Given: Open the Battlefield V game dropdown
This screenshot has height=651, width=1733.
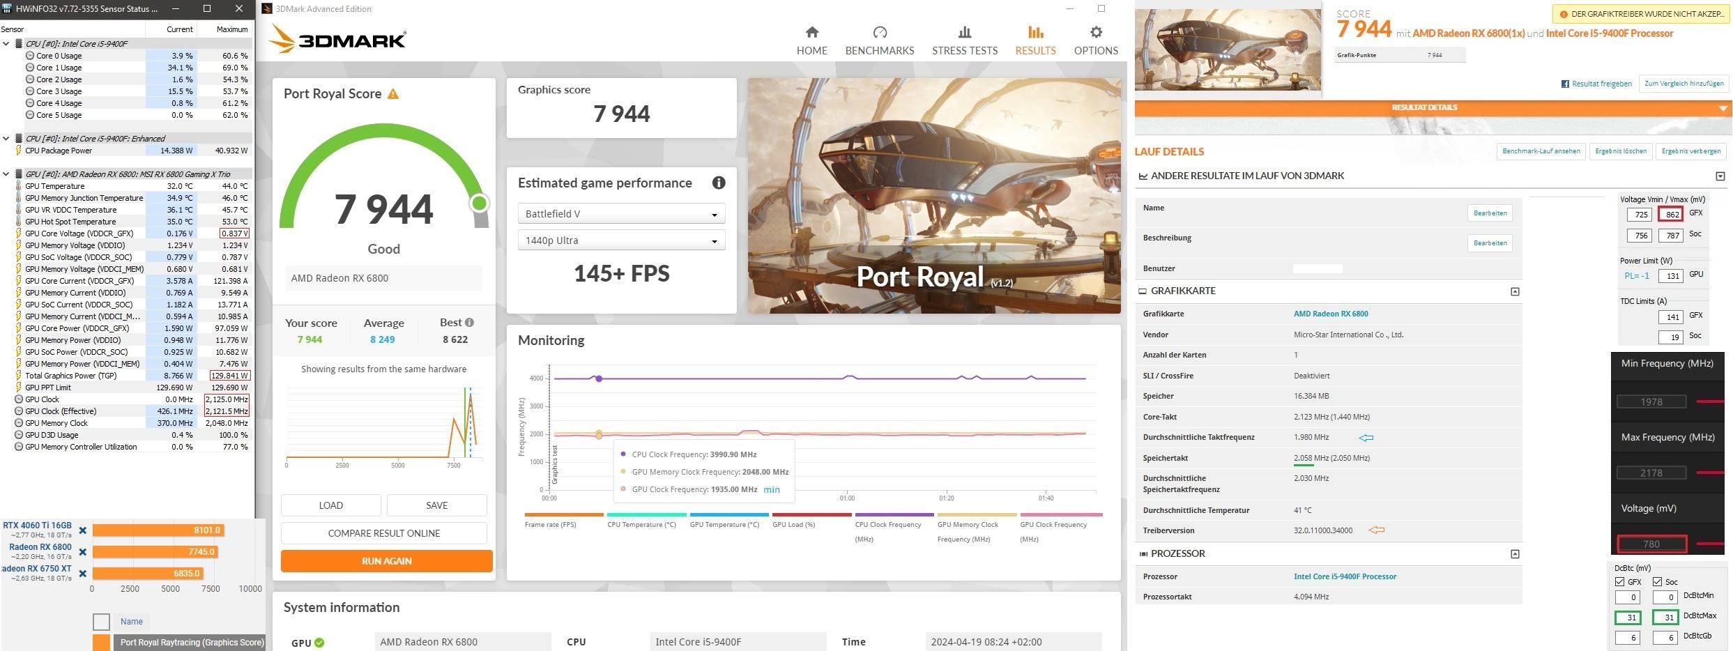Looking at the screenshot, I should [x=621, y=214].
